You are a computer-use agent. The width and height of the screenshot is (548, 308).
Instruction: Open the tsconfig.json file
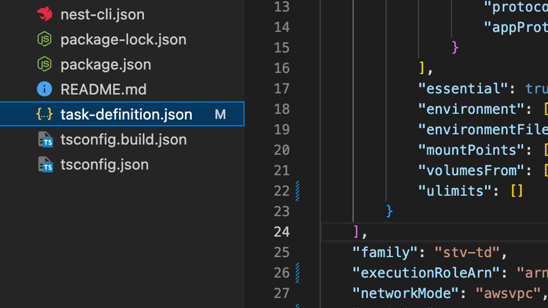point(104,165)
